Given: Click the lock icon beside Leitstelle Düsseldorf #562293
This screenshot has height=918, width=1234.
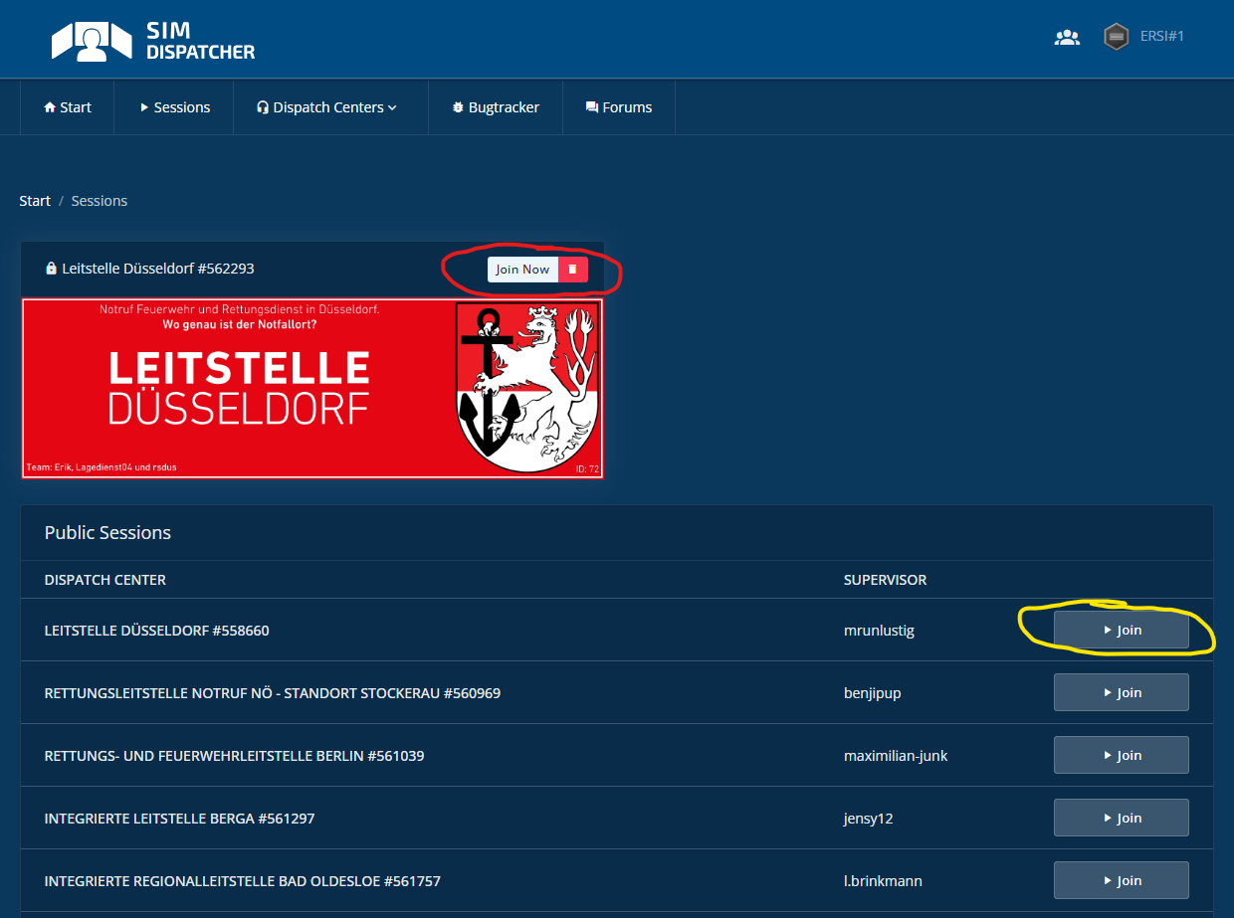Looking at the screenshot, I should tap(51, 269).
